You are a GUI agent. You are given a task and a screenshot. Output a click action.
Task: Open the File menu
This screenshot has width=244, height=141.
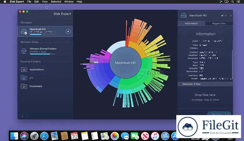29,2
